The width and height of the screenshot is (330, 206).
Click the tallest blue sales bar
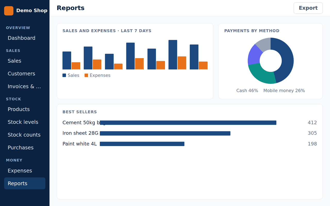[173, 55]
